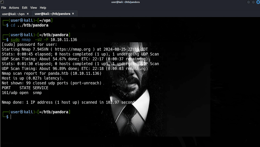The width and height of the screenshot is (260, 147).
Task: Click the 'Nmap done: 1 IP address' line
Action: click(x=69, y=102)
